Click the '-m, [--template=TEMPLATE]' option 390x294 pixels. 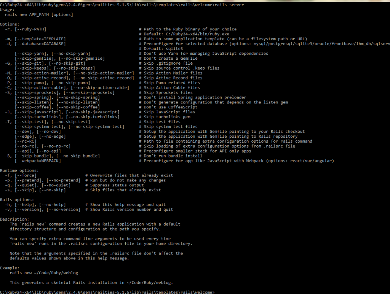tap(35, 39)
